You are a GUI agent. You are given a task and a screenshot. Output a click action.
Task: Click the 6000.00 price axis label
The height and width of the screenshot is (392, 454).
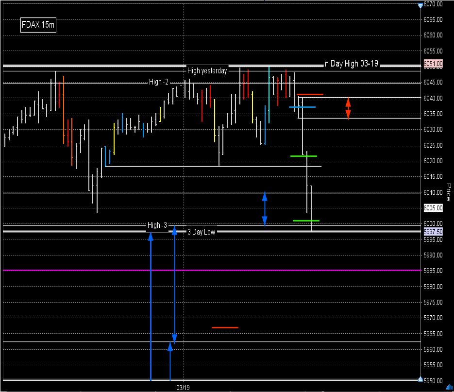point(433,223)
